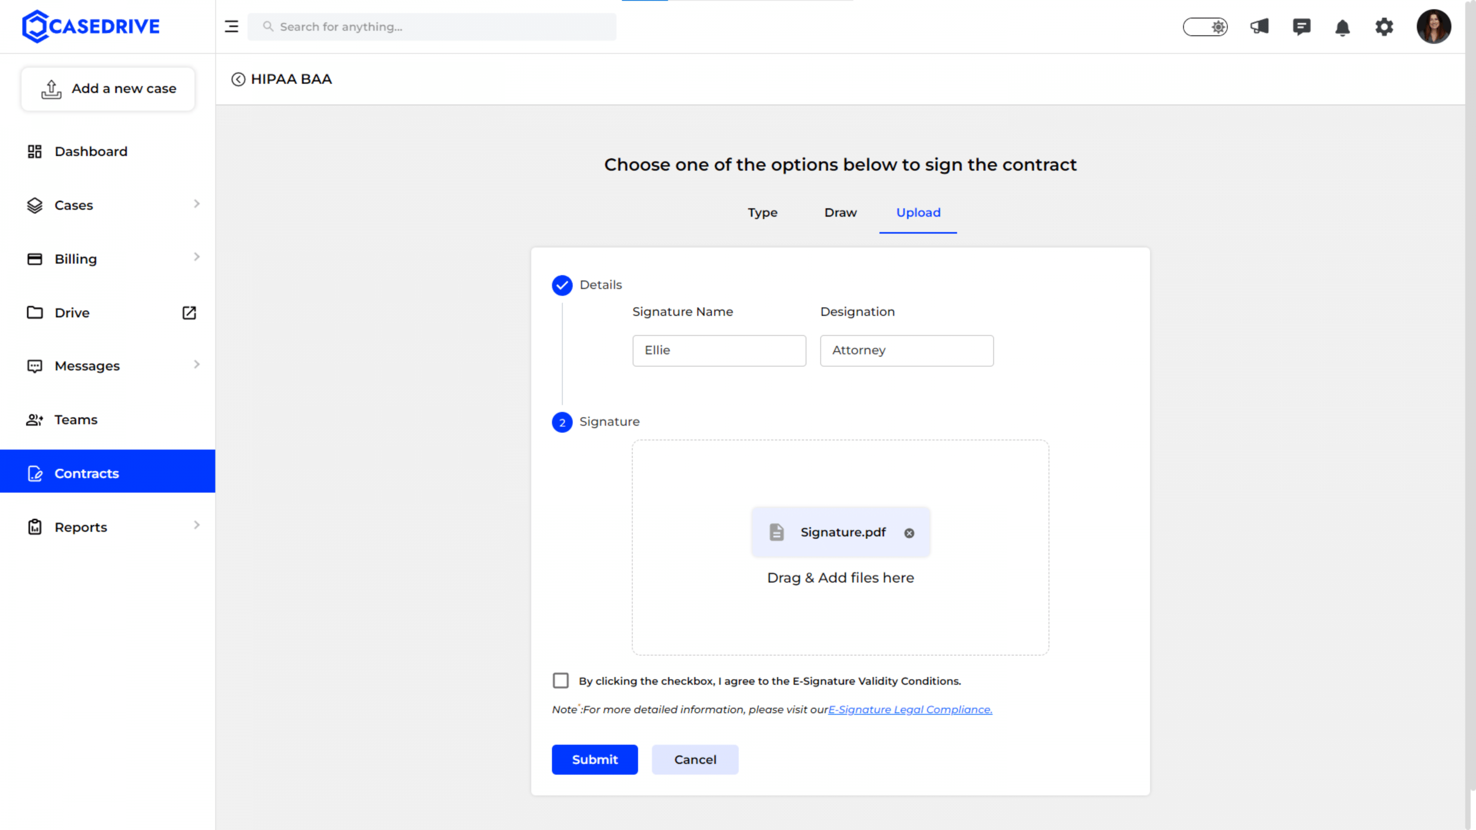Open the notifications bell
Screen dimensions: 1476x830
pyautogui.click(x=1343, y=27)
